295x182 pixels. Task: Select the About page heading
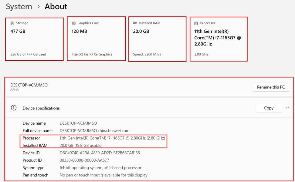[56, 6]
